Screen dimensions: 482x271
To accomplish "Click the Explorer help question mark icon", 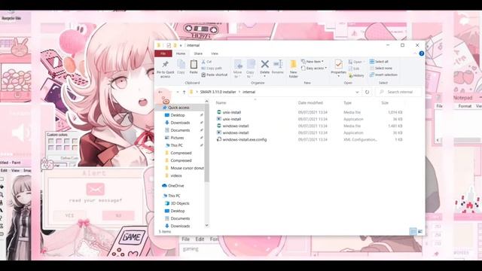I will (422, 53).
